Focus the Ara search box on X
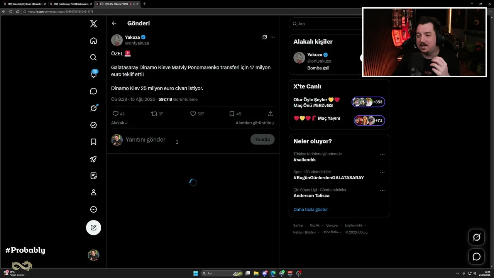494x278 pixels. click(x=325, y=24)
